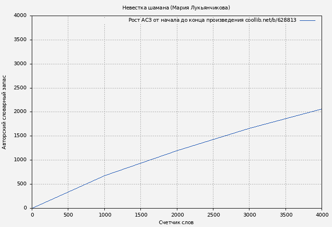Click the 1500 tick on the y-axis

tap(20, 136)
